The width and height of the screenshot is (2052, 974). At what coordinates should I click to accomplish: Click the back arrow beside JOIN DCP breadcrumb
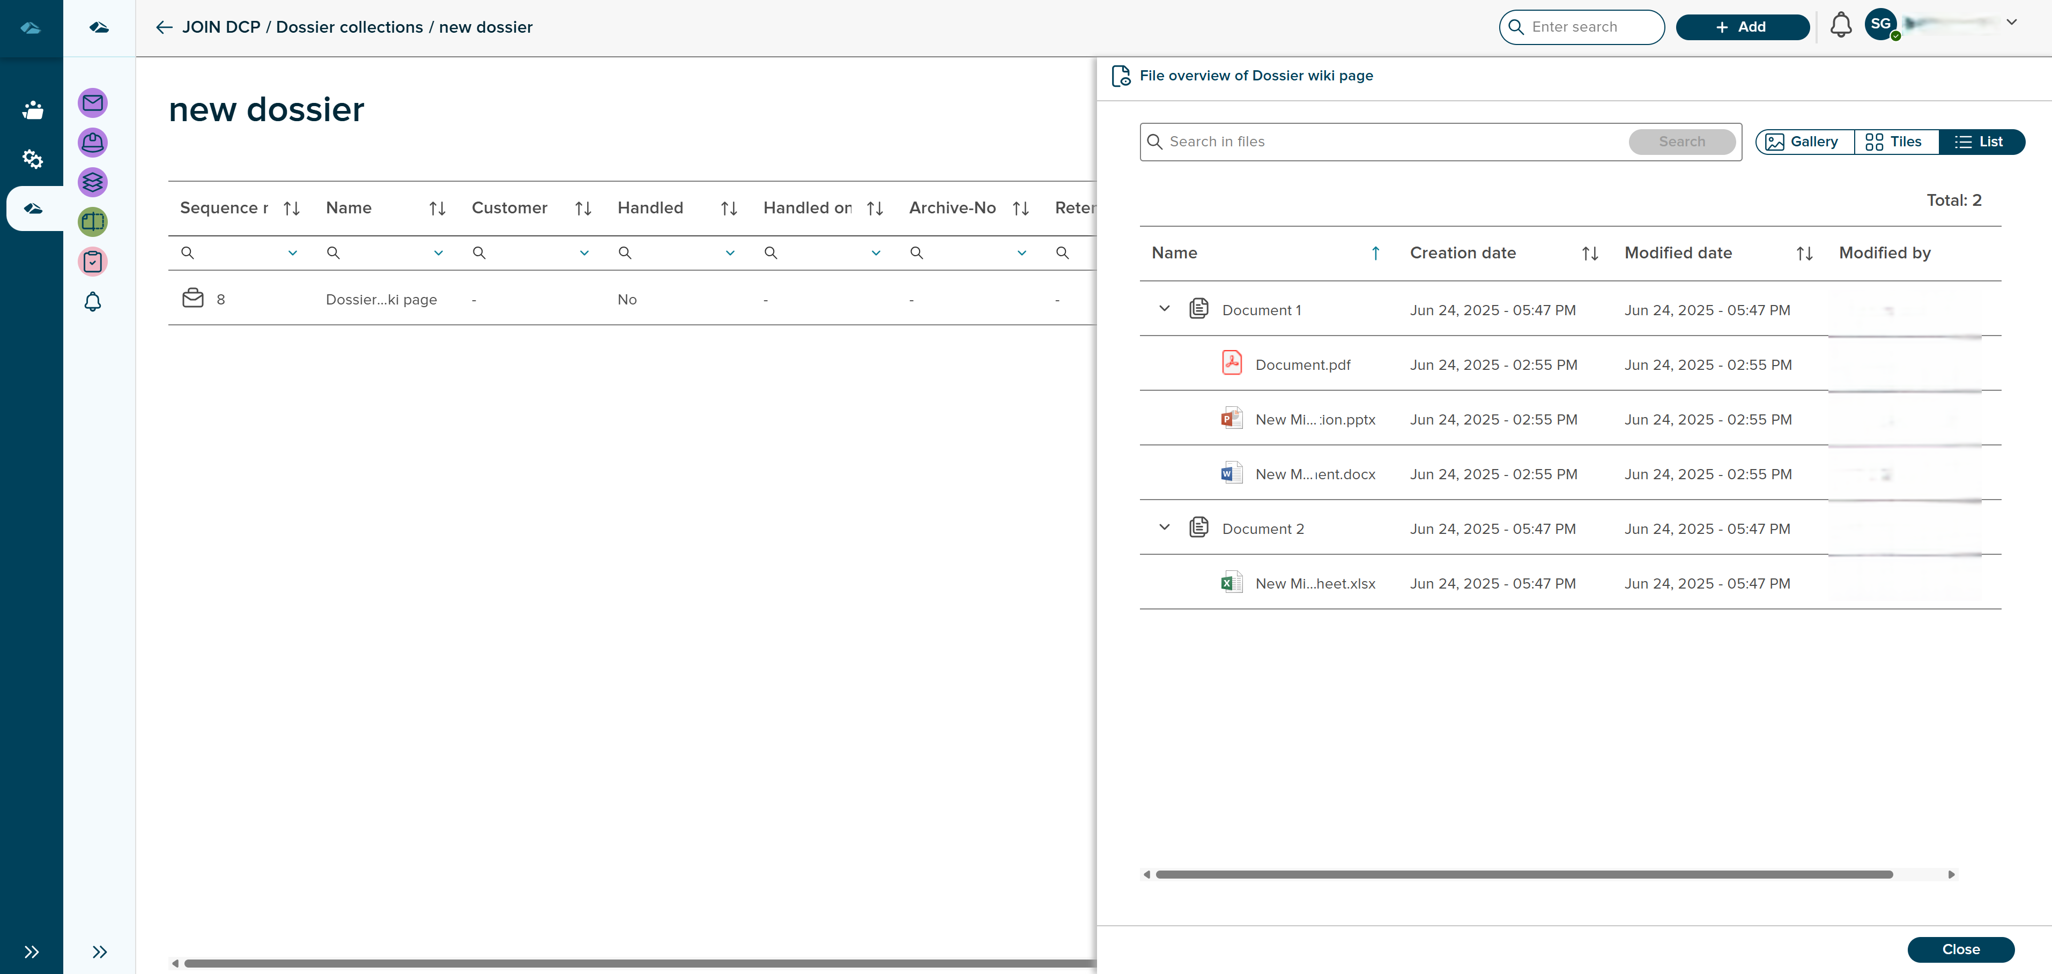(164, 27)
